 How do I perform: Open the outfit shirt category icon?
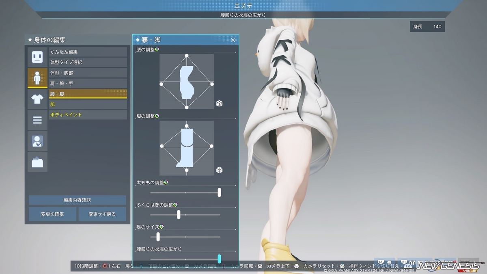(x=37, y=99)
